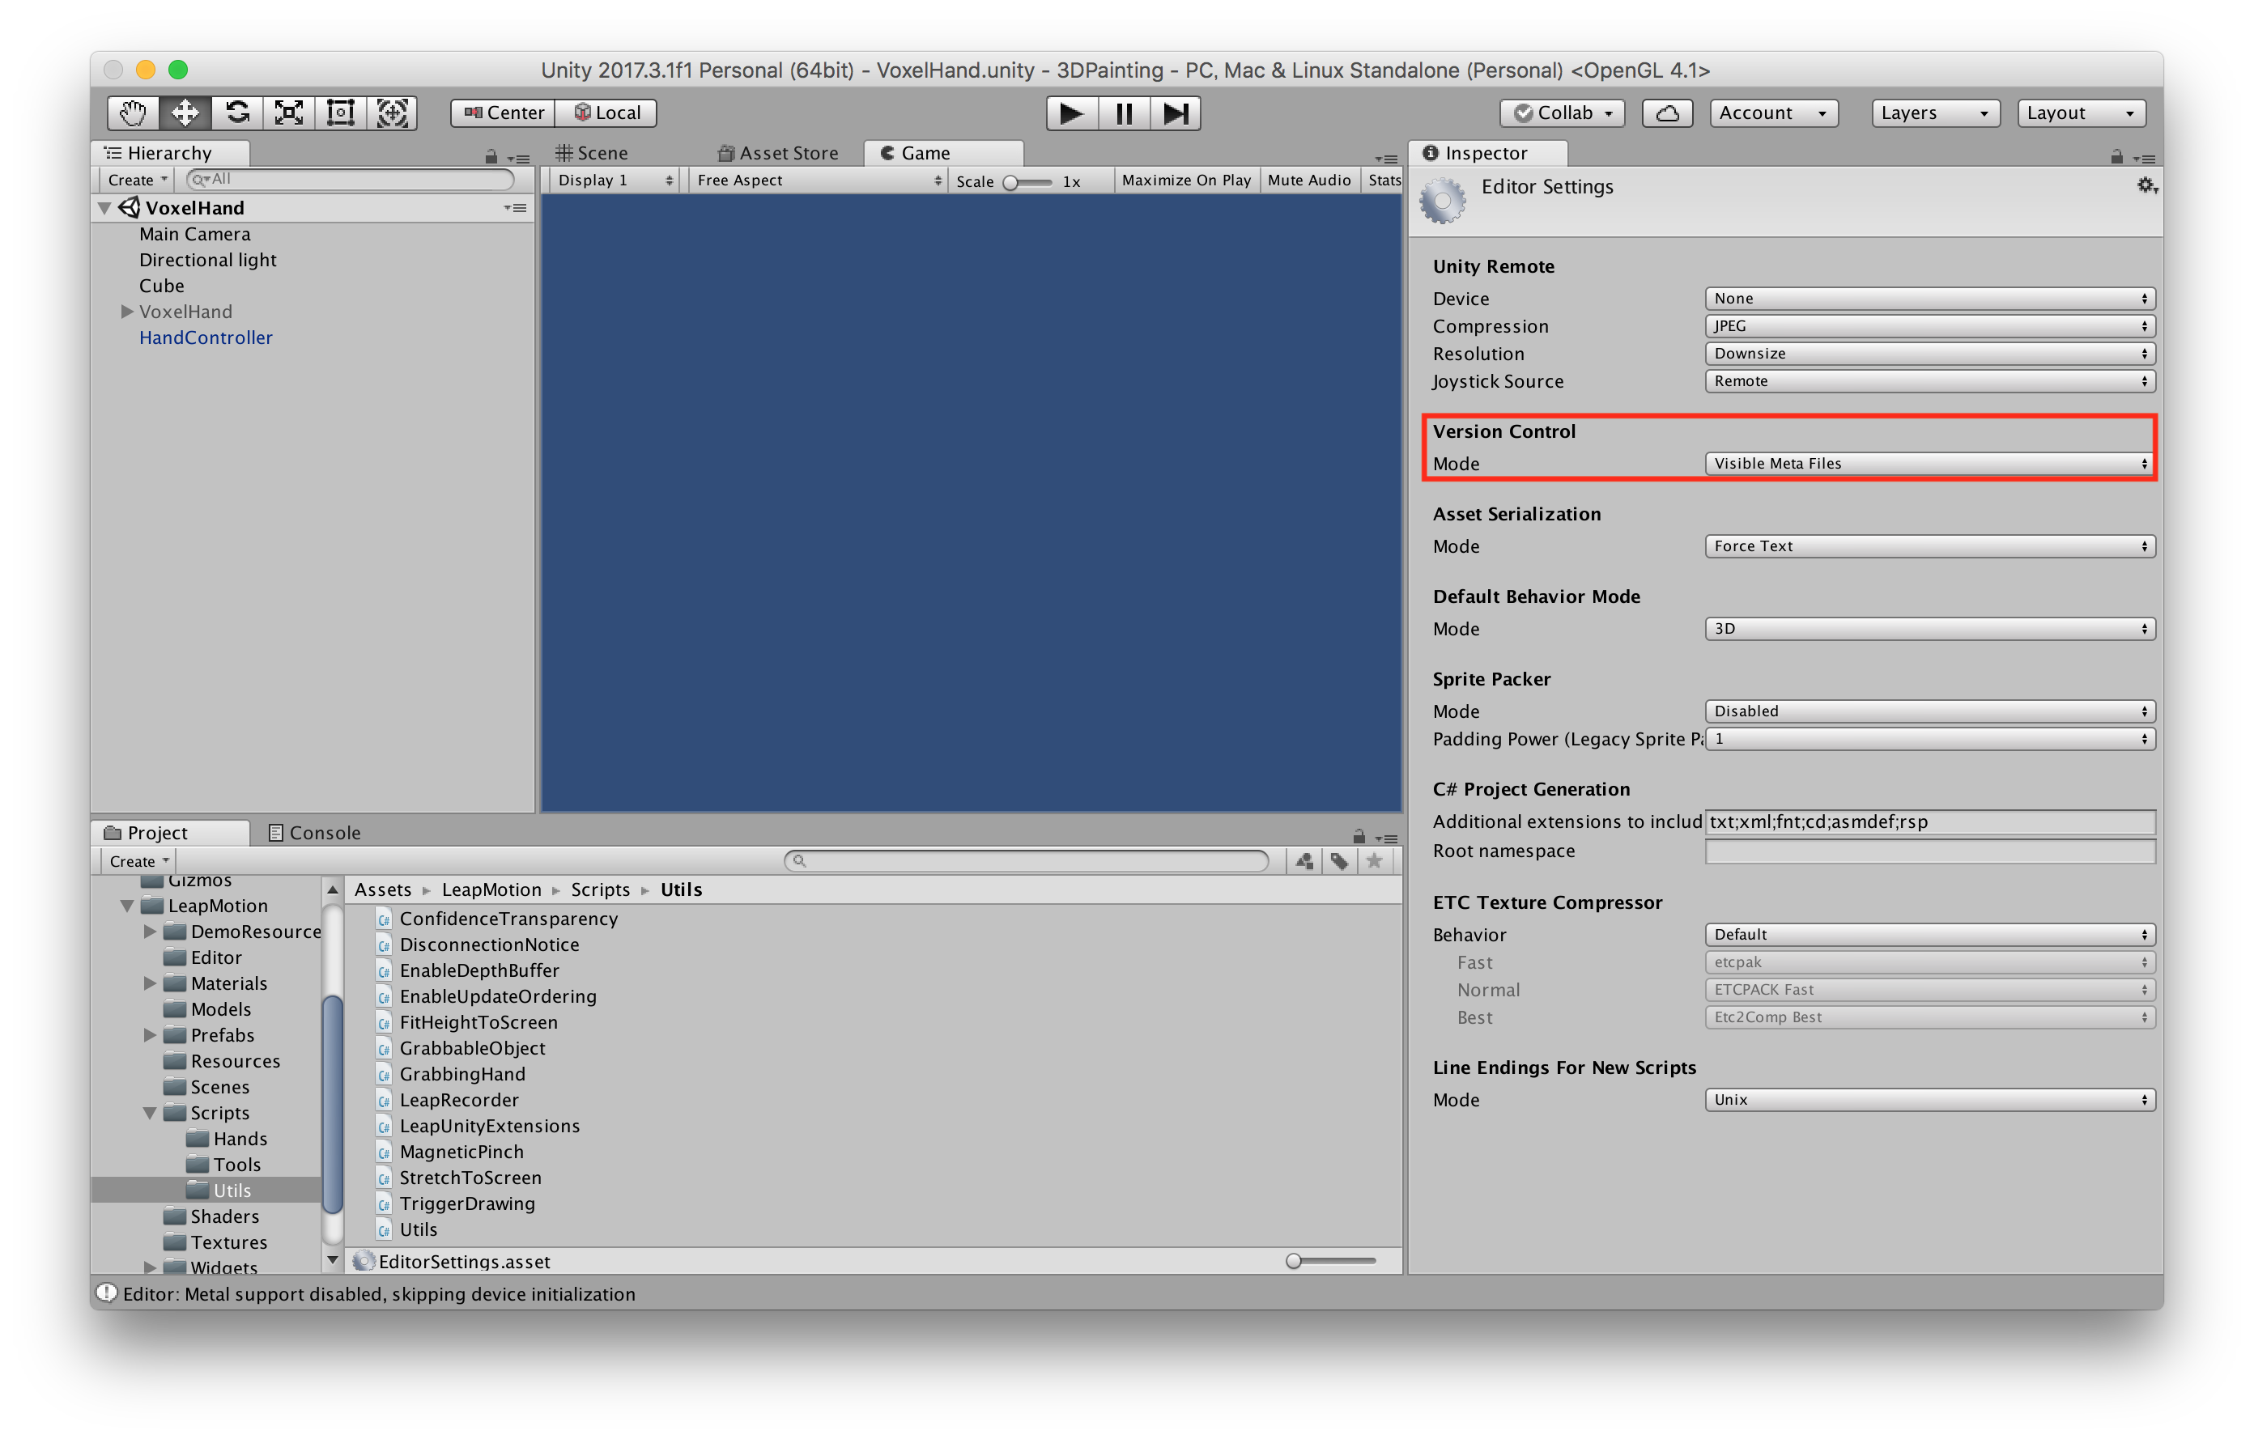The height and width of the screenshot is (1439, 2254).
Task: Select the Inspector tab
Action: coord(1489,154)
